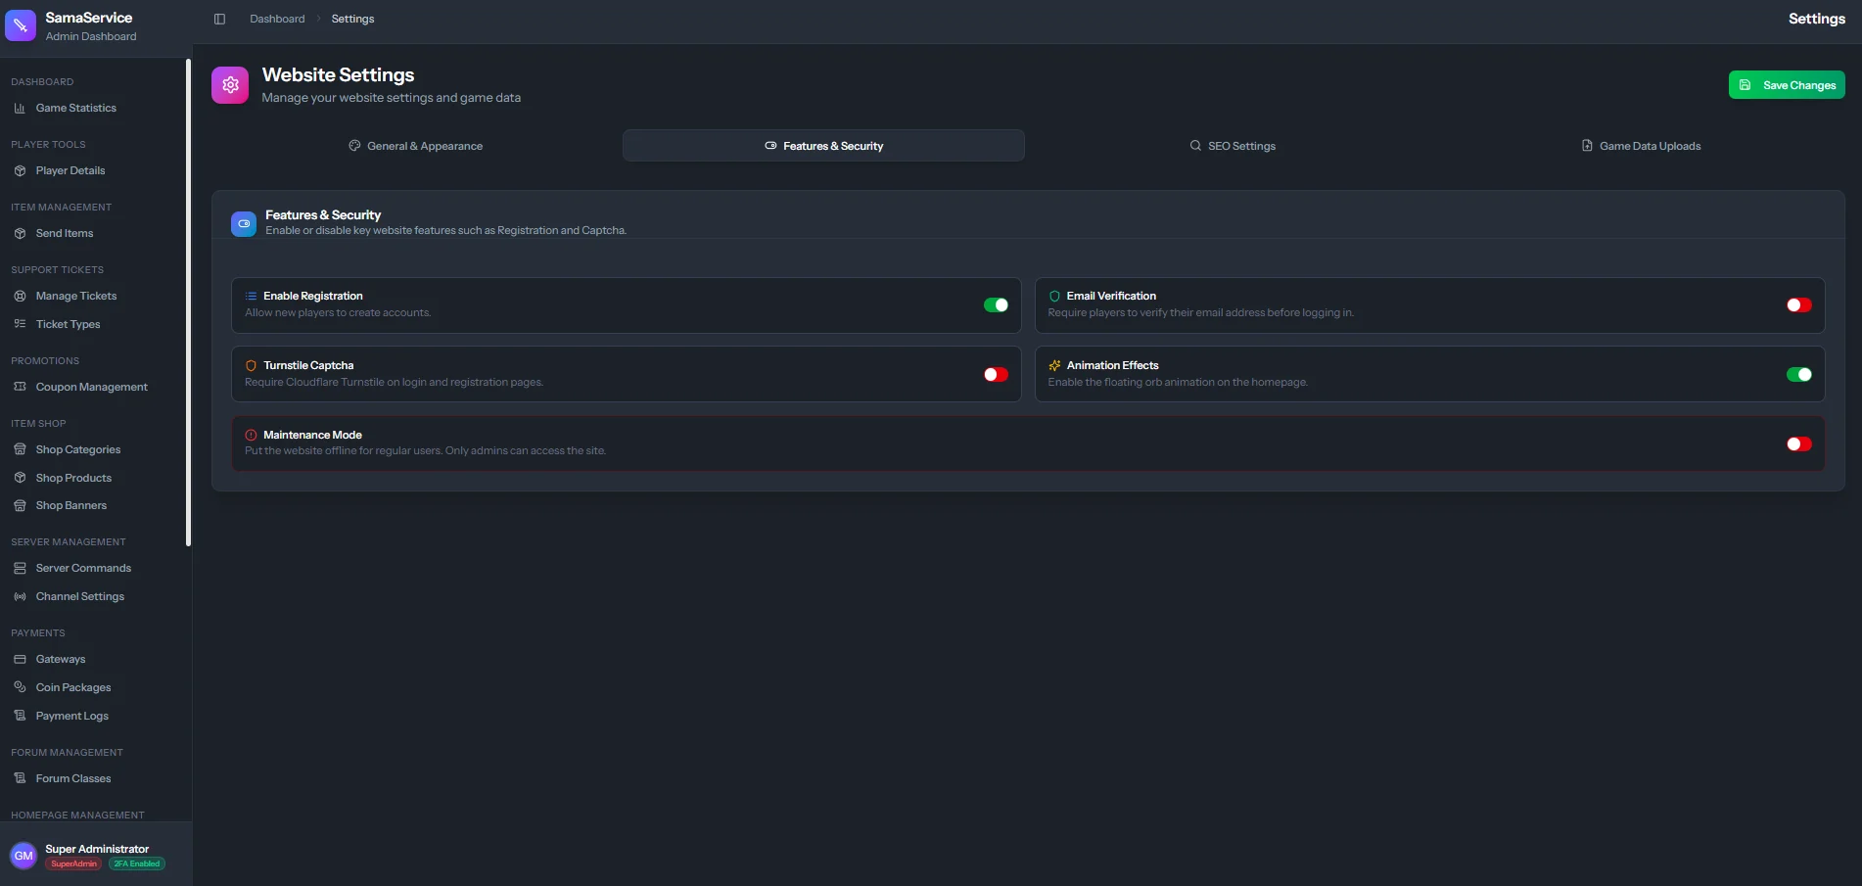Click the Enable Registration list icon
This screenshot has width=1862, height=886.
coord(251,296)
